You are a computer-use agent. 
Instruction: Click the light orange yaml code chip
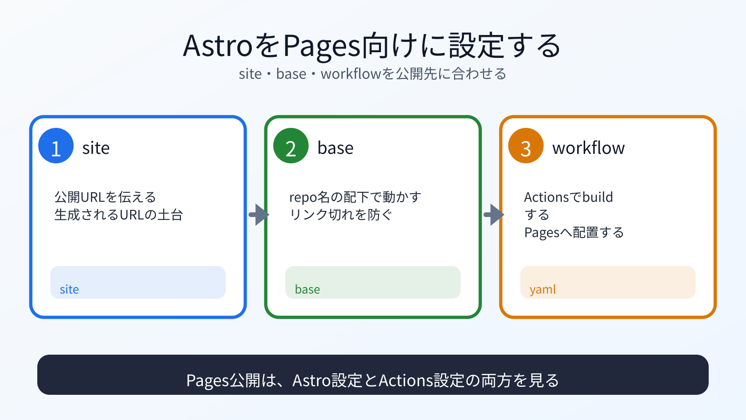(x=608, y=282)
